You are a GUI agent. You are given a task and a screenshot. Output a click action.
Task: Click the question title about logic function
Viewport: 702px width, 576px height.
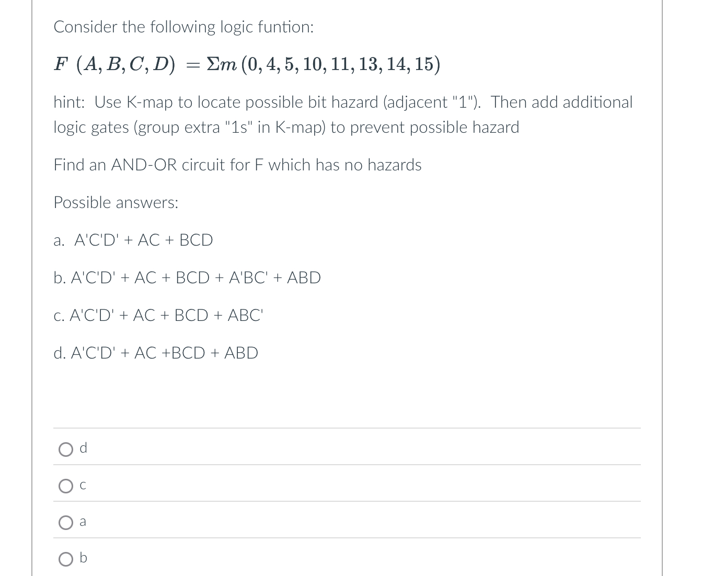coord(183,27)
